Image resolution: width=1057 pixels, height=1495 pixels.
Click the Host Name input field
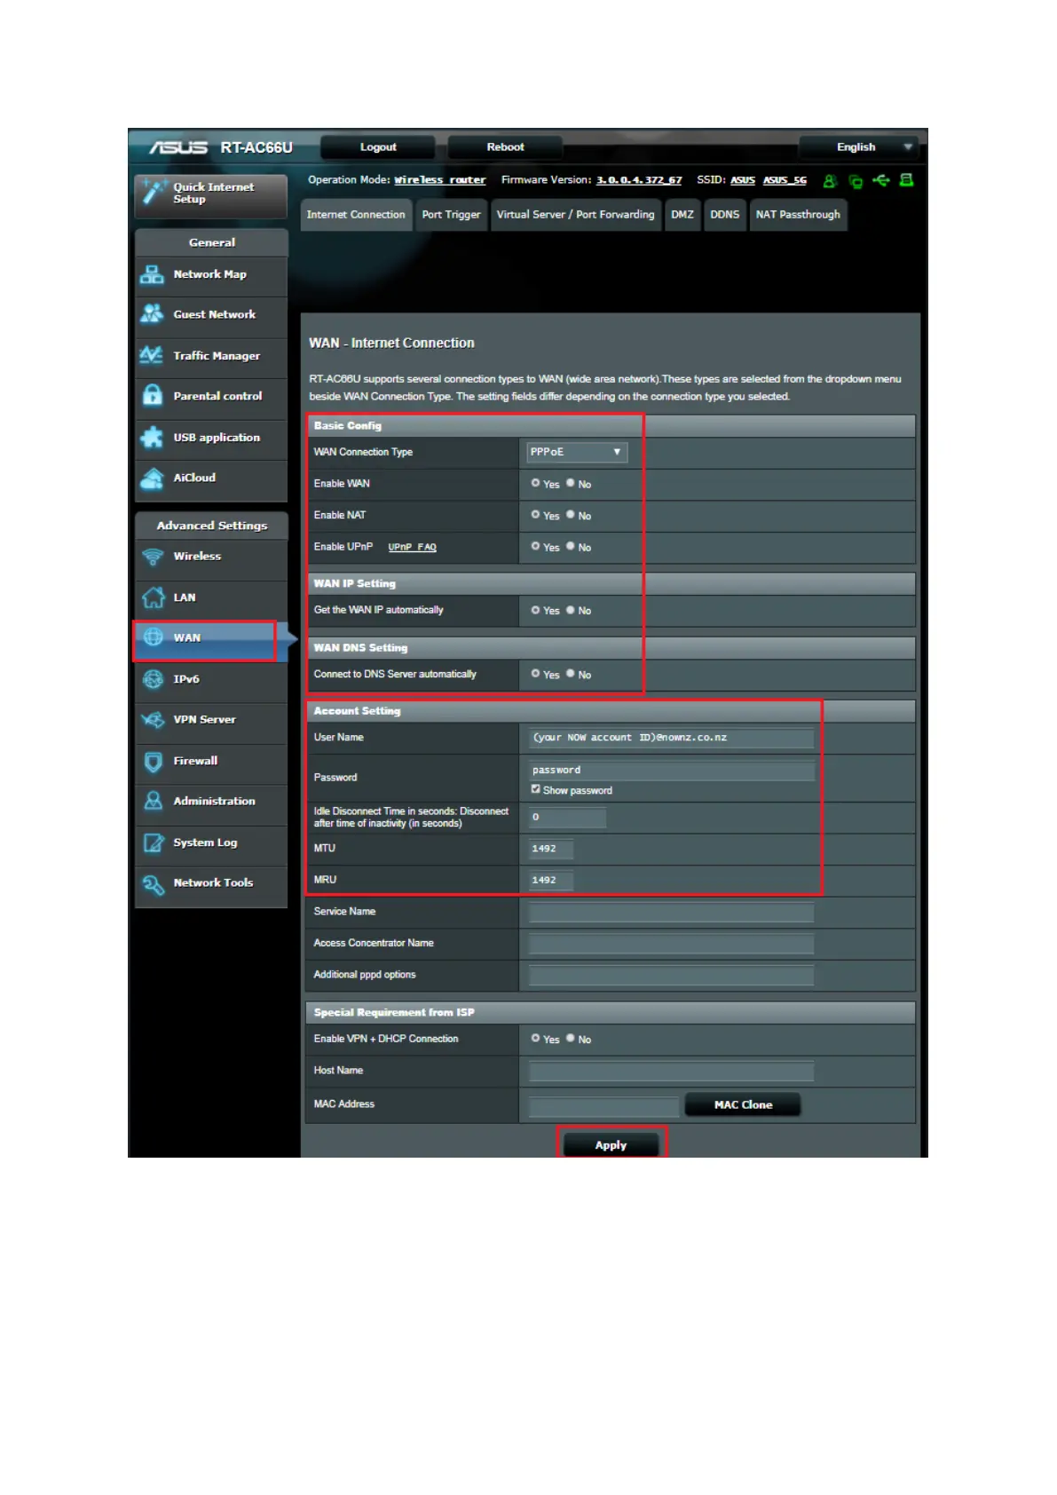[x=671, y=1072]
